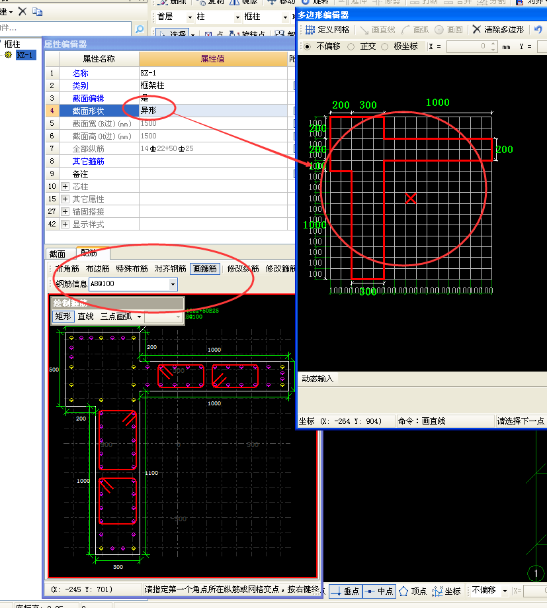Click the 类别 property link
This screenshot has height=608, width=547.
pos(80,85)
